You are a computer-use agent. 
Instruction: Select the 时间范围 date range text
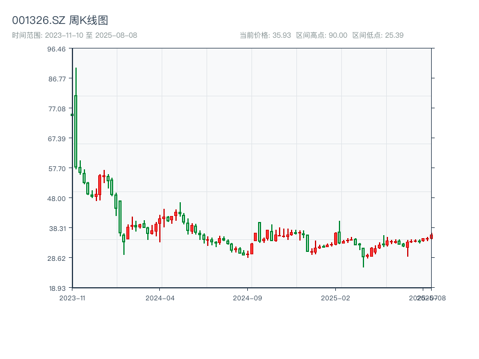tap(74, 35)
